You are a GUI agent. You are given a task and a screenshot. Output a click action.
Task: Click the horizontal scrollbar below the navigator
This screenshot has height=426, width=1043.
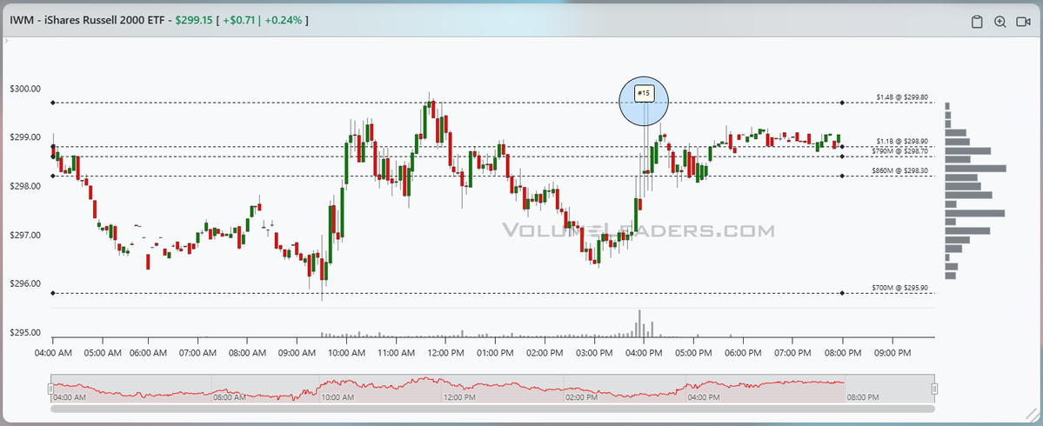pyautogui.click(x=492, y=409)
